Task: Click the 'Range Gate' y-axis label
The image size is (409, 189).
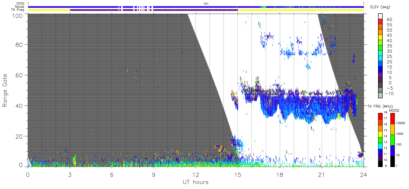Action: (x=5, y=90)
